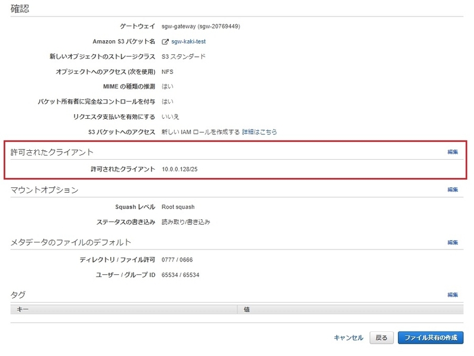This screenshot has height=356, width=474.
Task: Click the ファイル共有の作成 button
Action: click(x=431, y=338)
